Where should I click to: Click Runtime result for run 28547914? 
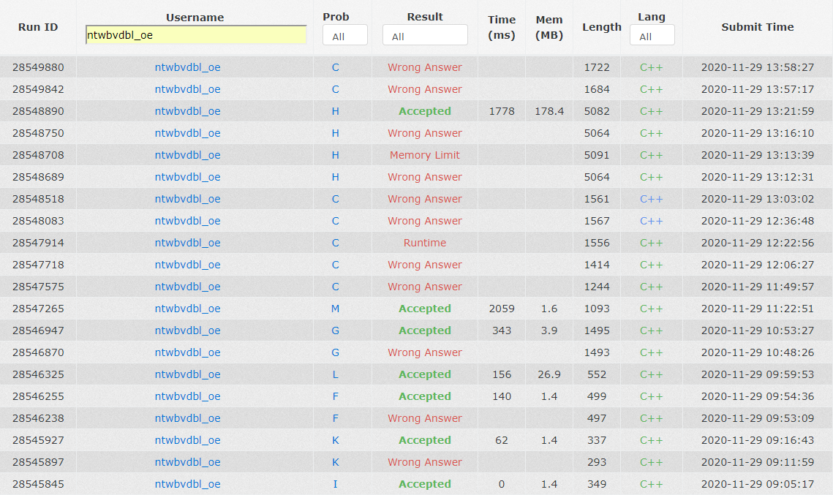point(424,243)
